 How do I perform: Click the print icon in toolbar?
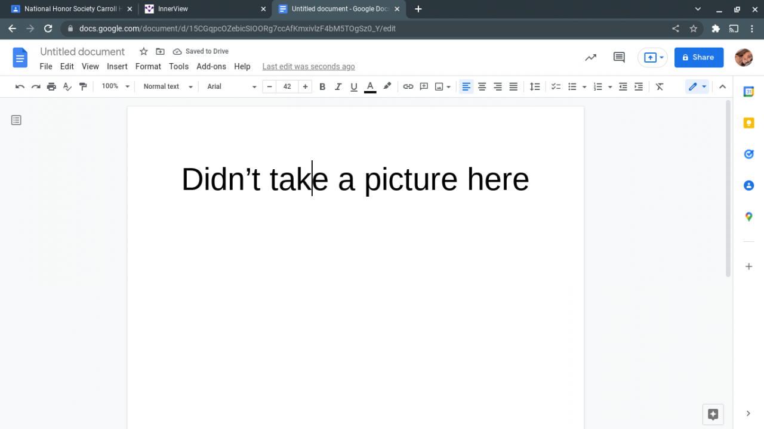click(x=51, y=87)
